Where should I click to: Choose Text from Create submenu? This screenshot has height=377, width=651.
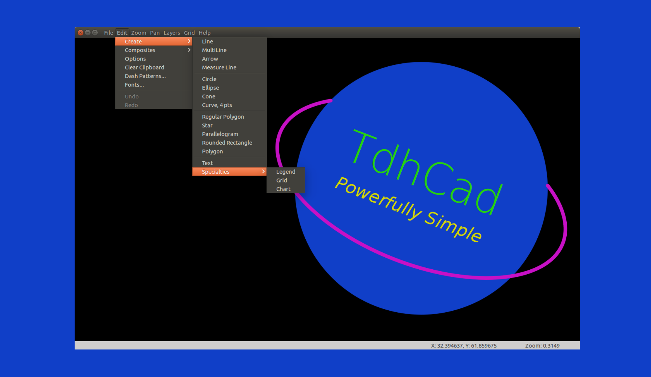[x=230, y=163]
